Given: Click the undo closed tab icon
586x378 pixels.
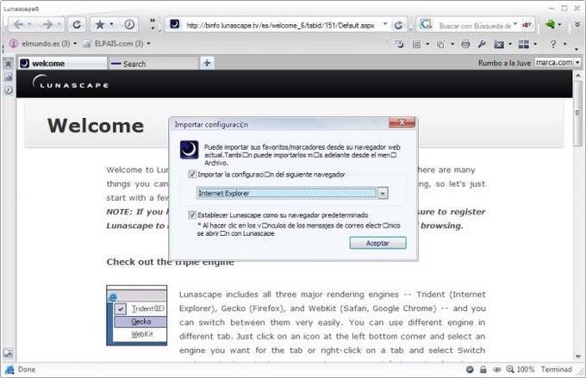Looking at the screenshot, I should click(399, 44).
